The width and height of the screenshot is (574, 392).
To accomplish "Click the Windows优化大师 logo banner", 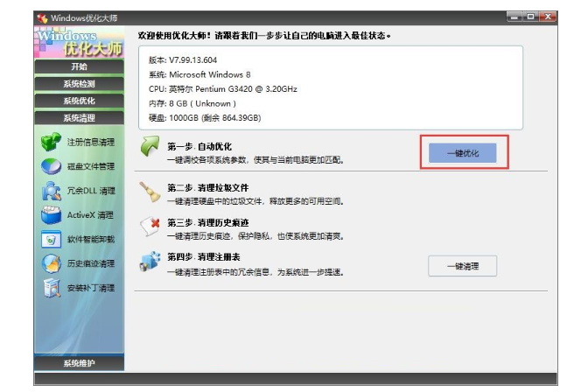I will tap(79, 42).
